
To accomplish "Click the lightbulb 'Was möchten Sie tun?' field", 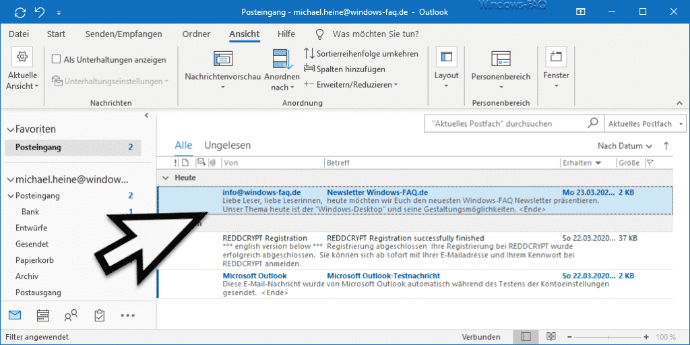I will (x=368, y=34).
